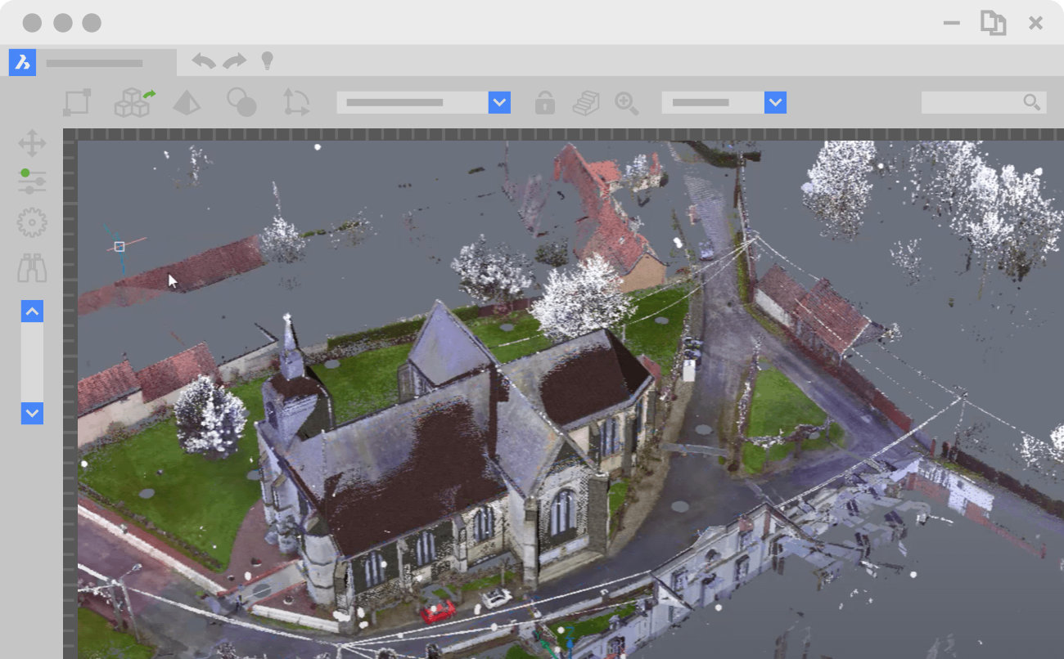Click the binoculars find icon
Viewport: 1064px width, 659px height.
click(32, 268)
